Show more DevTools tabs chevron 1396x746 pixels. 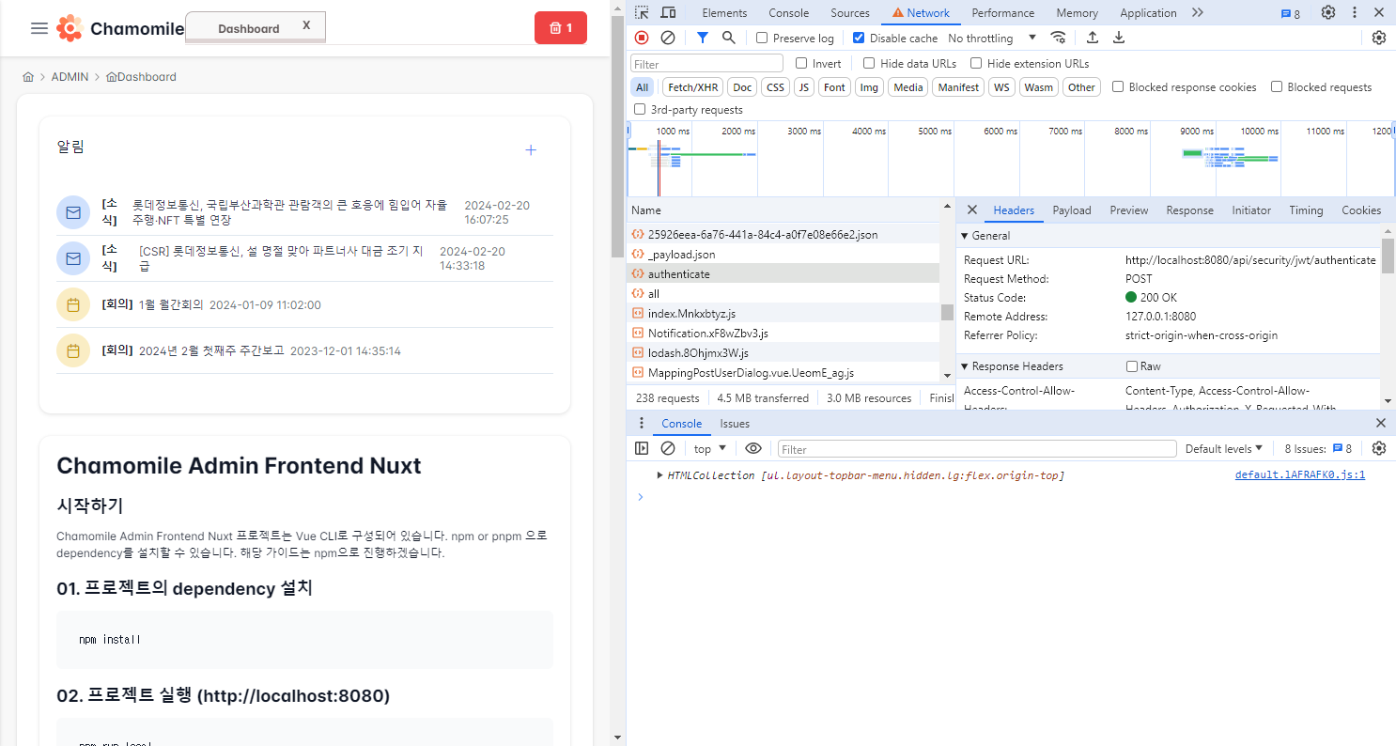coord(1197,12)
